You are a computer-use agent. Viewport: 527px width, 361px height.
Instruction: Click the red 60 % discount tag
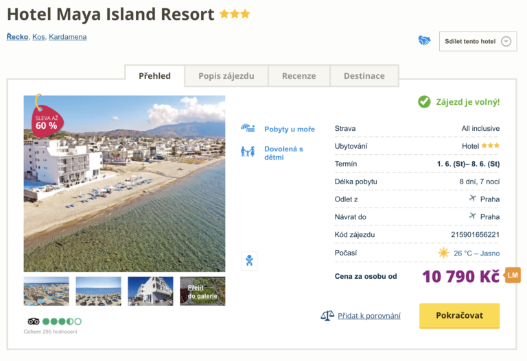pyautogui.click(x=45, y=121)
